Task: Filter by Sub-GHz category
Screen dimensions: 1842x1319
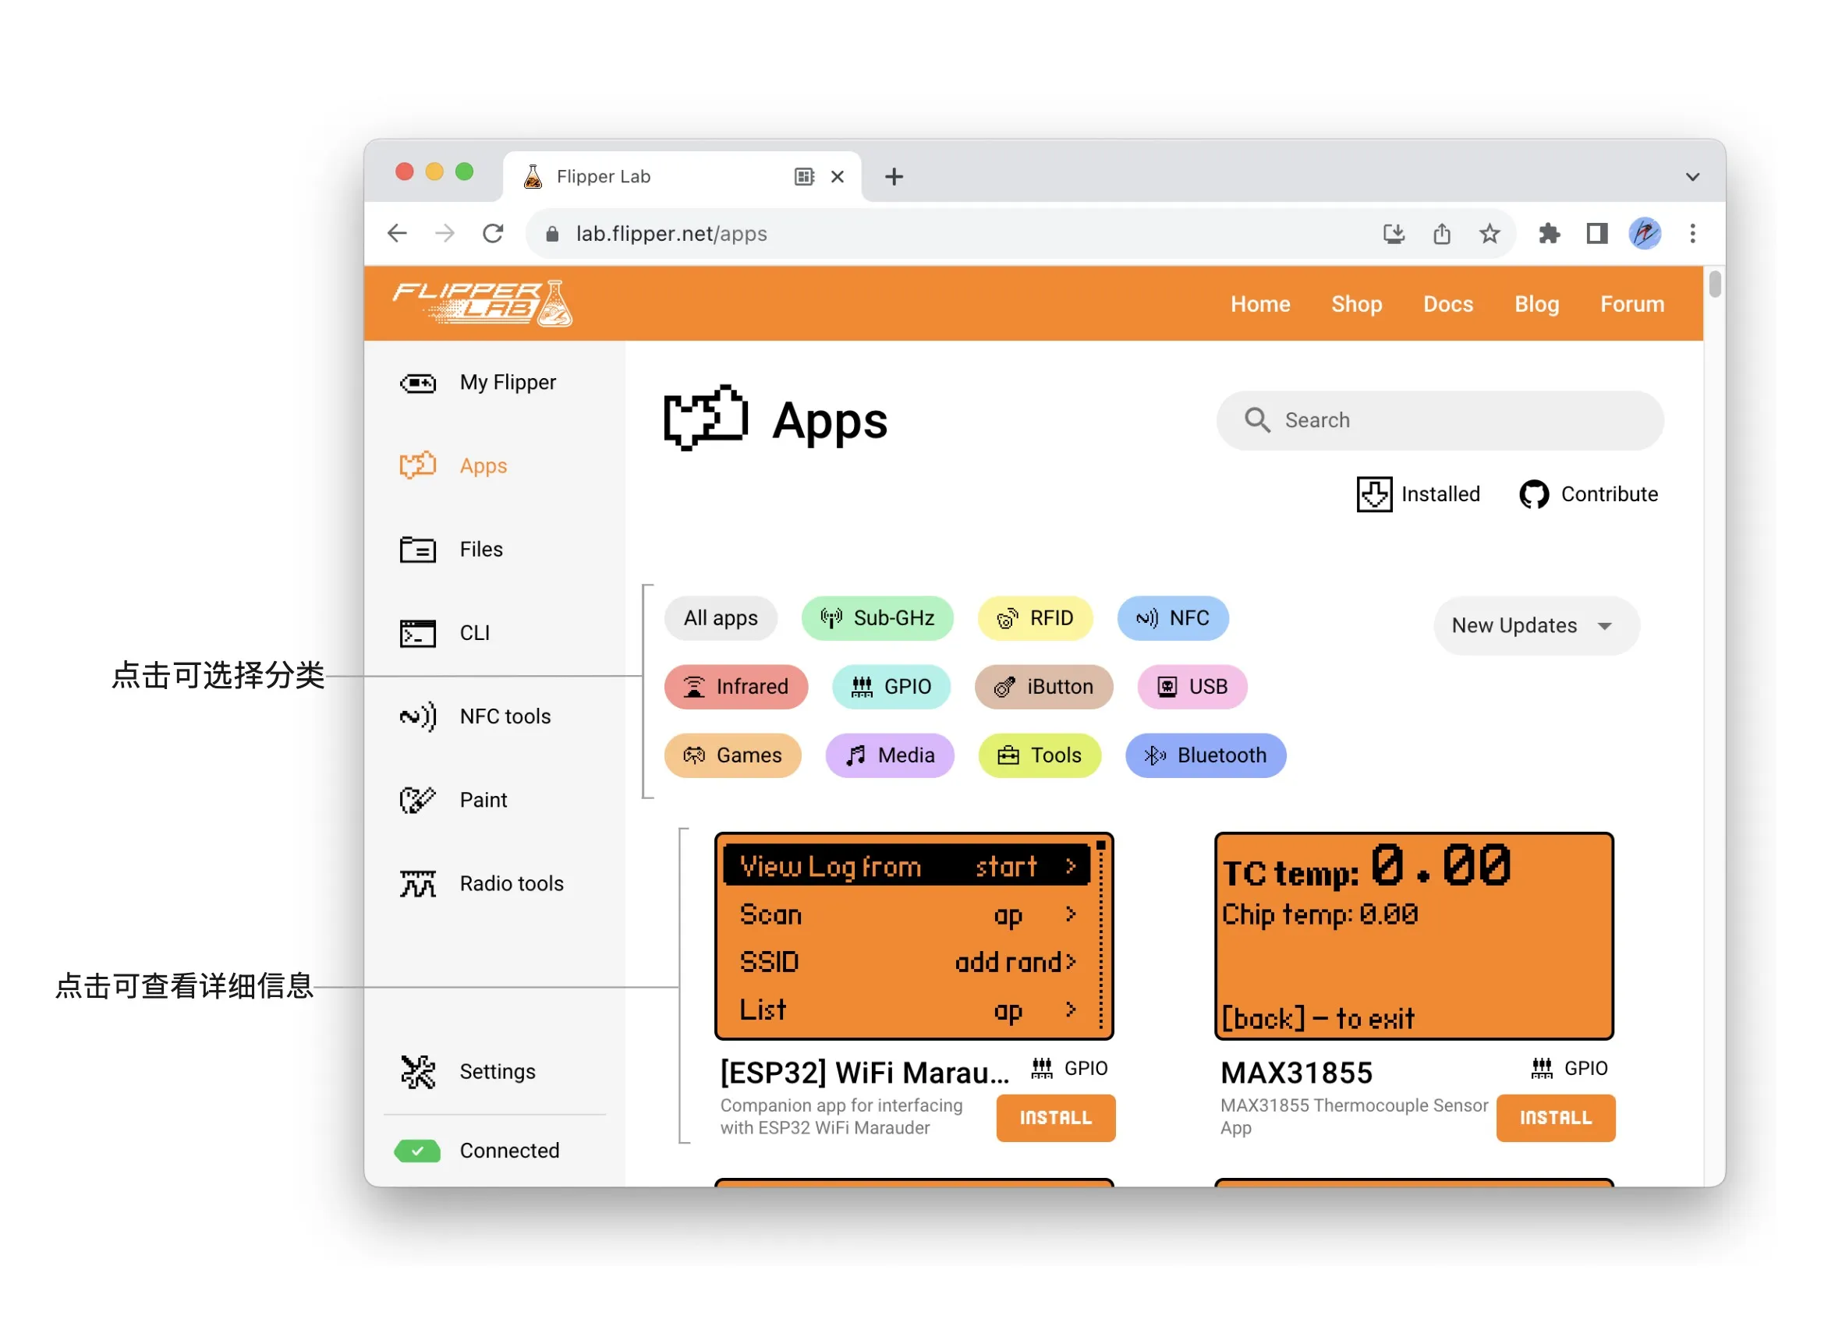Action: (877, 618)
